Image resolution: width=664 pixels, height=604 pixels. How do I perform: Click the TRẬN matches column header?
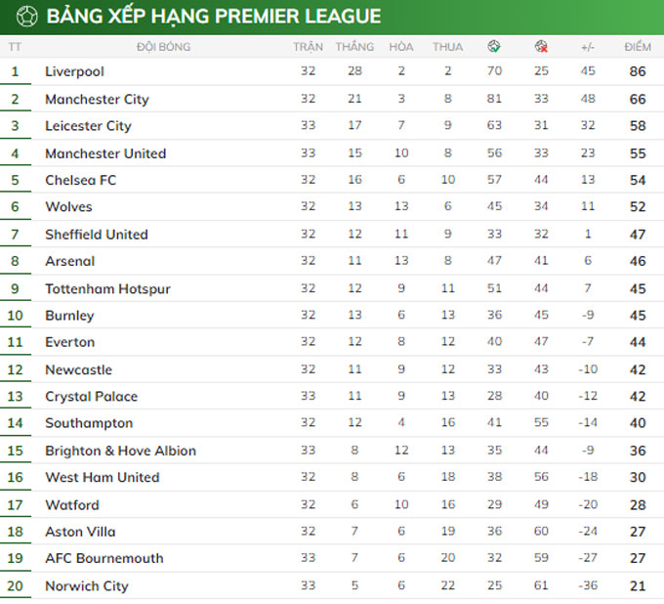point(308,47)
